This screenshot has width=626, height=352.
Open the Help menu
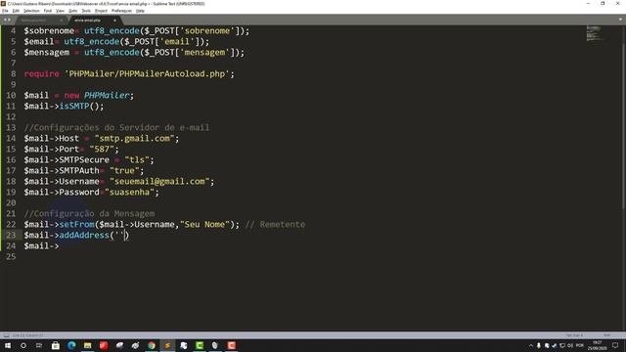[140, 11]
